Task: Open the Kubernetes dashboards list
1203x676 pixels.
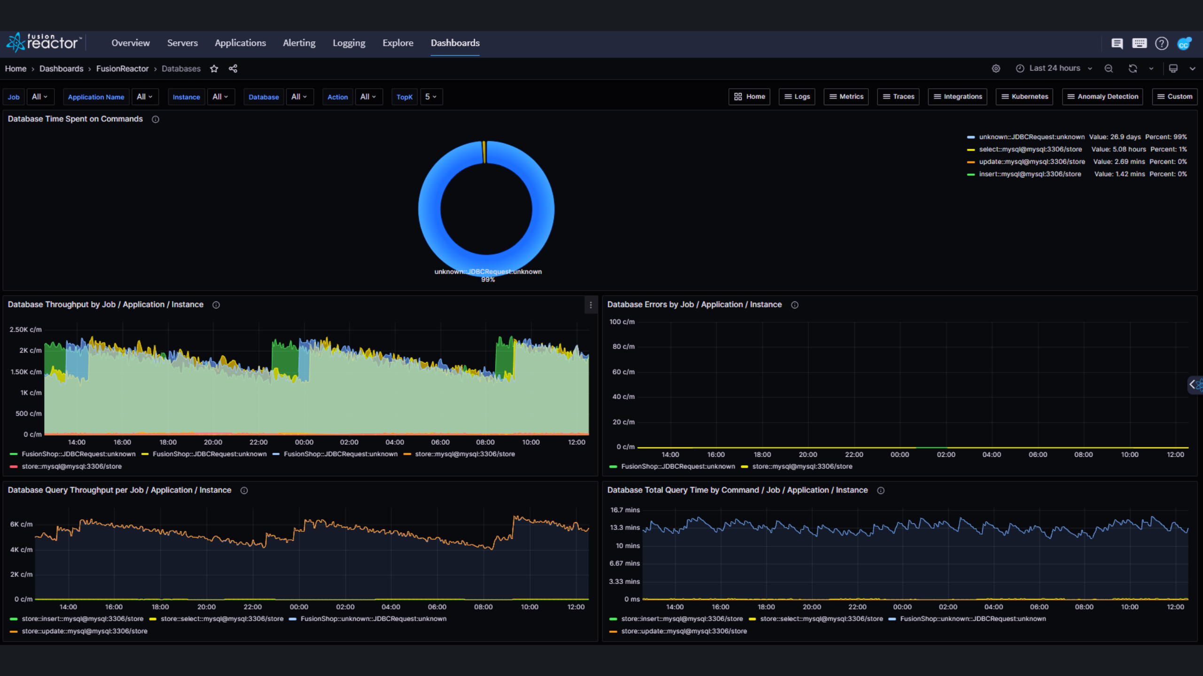Action: 1024,97
